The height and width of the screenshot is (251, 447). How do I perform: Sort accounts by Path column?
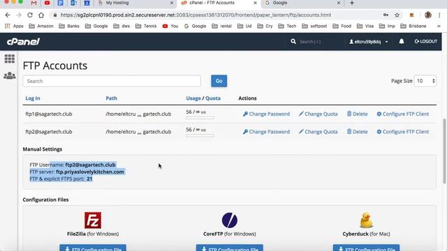pyautogui.click(x=112, y=98)
